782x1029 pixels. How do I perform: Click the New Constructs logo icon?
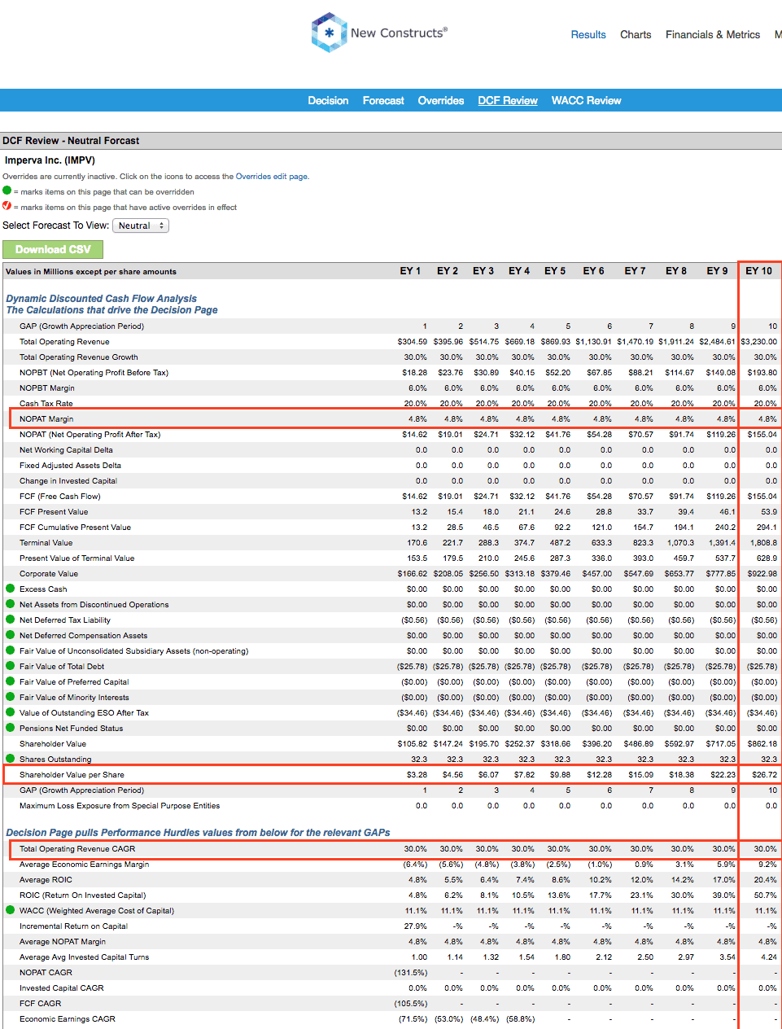(330, 33)
